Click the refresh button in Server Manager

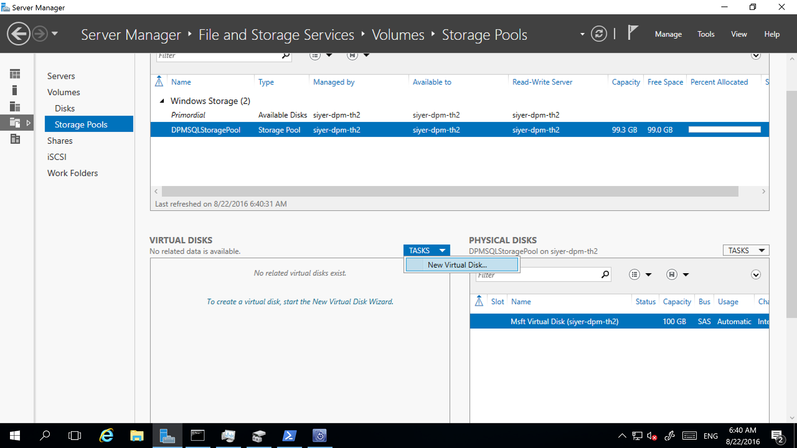click(x=601, y=34)
